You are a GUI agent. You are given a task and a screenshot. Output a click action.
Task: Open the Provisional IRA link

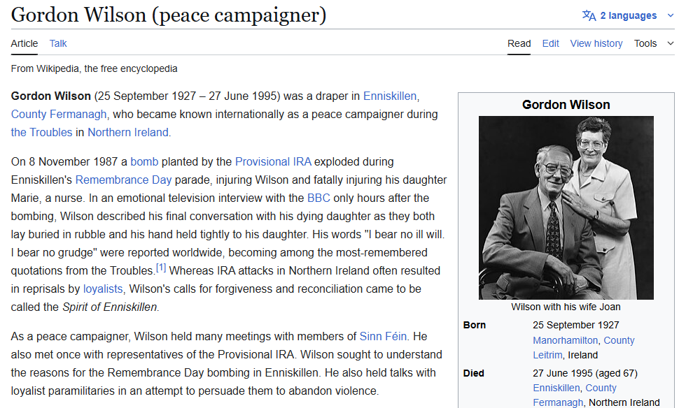pos(273,161)
